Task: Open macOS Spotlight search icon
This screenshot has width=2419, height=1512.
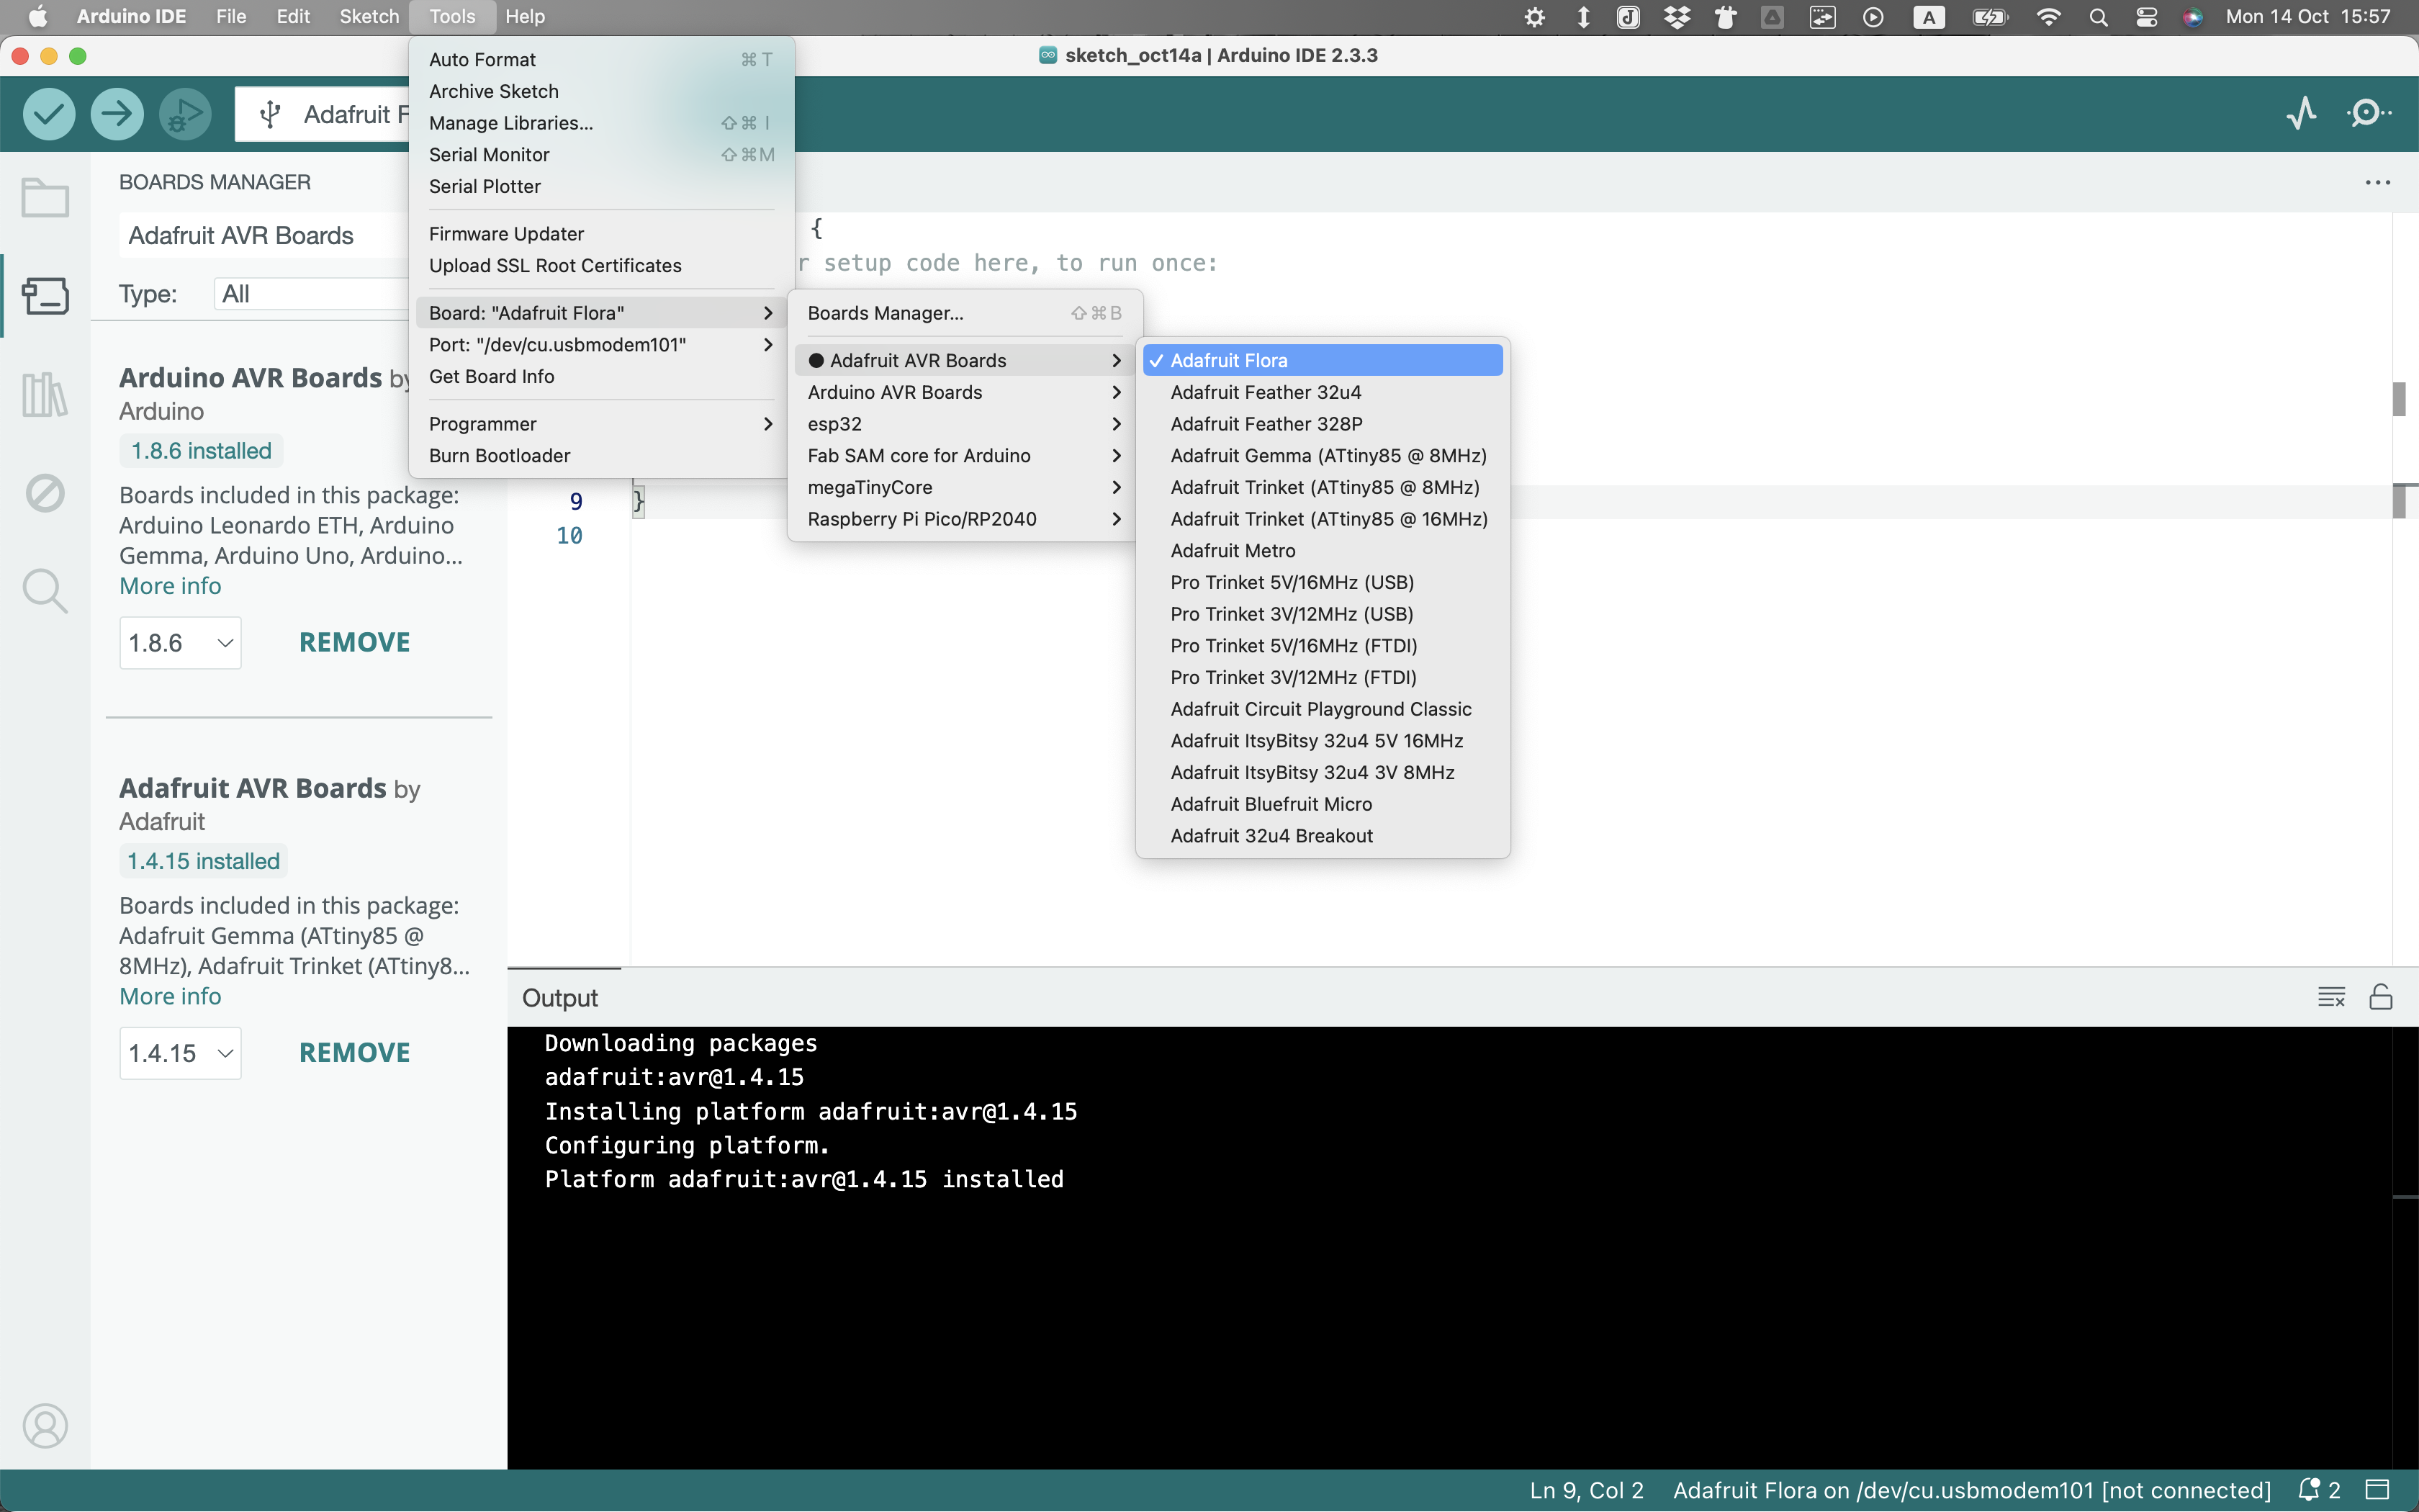Action: tap(2098, 17)
